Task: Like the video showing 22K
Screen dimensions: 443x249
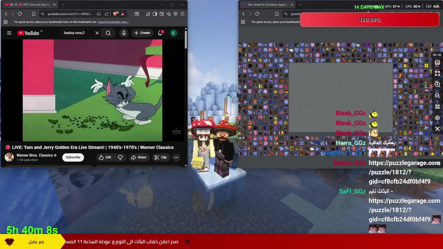Action: pyautogui.click(x=105, y=157)
